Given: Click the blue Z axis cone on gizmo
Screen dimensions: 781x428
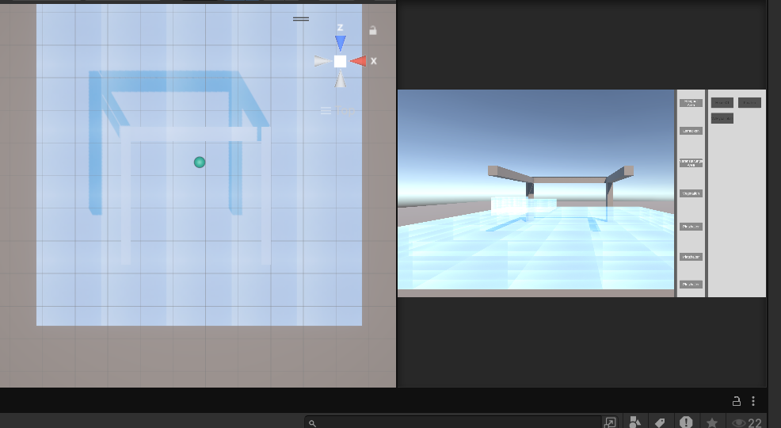Looking at the screenshot, I should pyautogui.click(x=340, y=43).
